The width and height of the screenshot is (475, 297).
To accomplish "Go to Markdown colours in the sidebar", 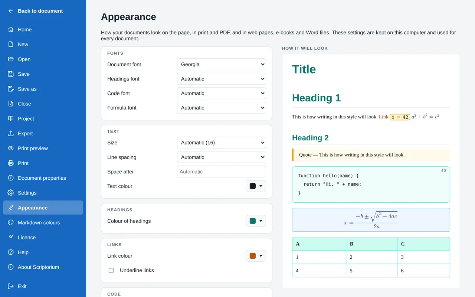I will point(43,222).
